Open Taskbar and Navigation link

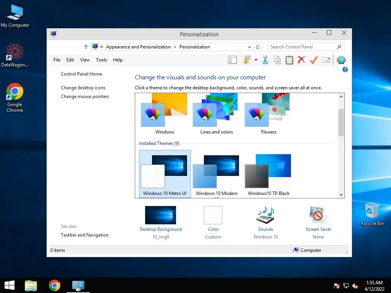tap(84, 235)
